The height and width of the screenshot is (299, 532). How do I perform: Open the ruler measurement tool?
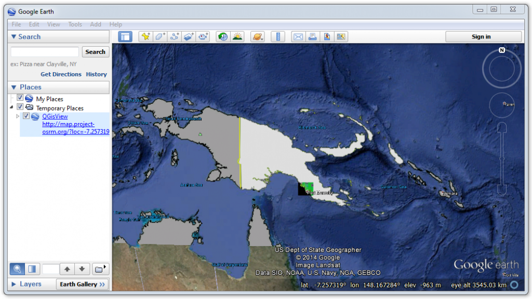278,37
